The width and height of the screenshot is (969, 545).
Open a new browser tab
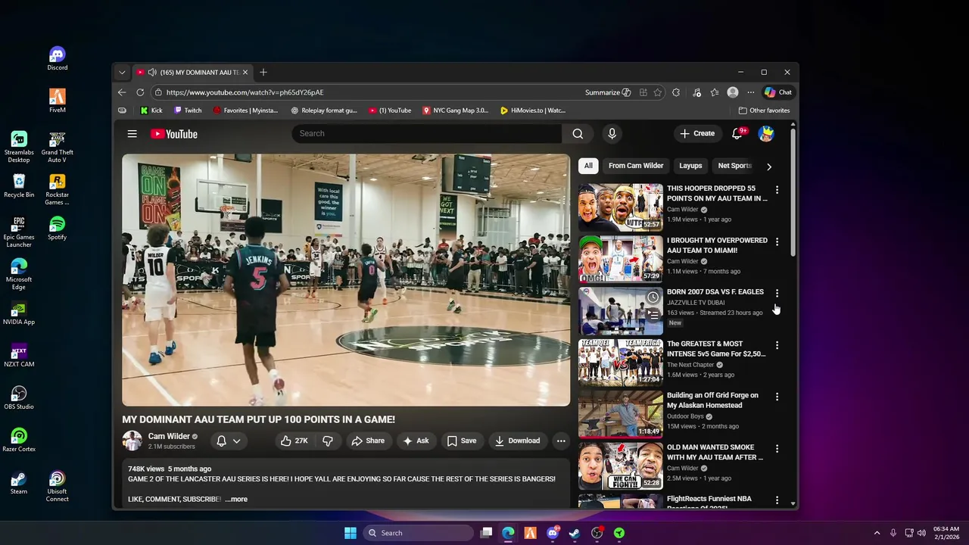click(x=263, y=73)
